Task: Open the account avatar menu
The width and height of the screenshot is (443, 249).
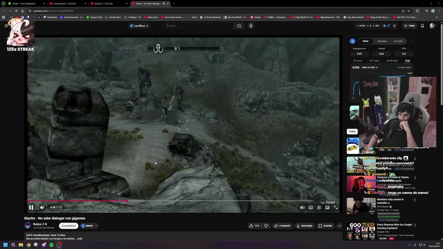Action: [x=432, y=26]
